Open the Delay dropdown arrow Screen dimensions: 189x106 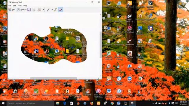coord(26,10)
